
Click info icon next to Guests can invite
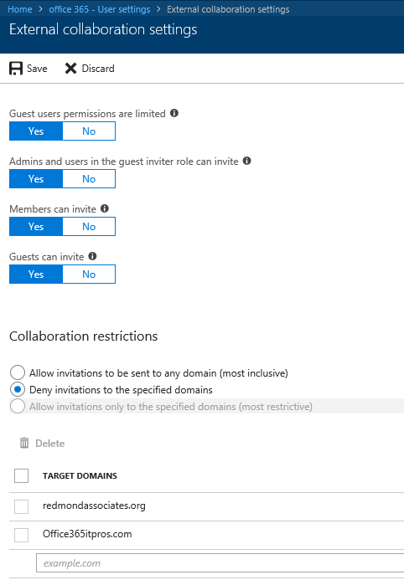92,256
